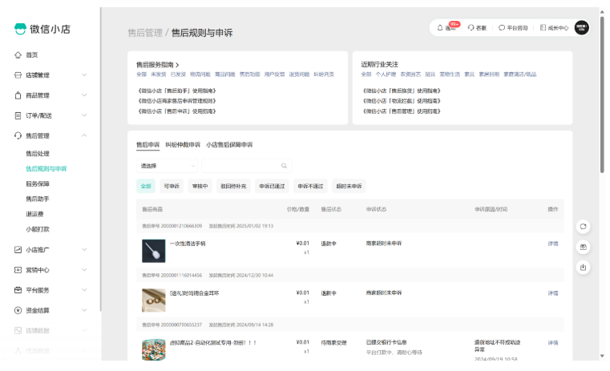Open the 《微信小店「售后助手」使用指南》 link
The width and height of the screenshot is (610, 371).
point(176,91)
